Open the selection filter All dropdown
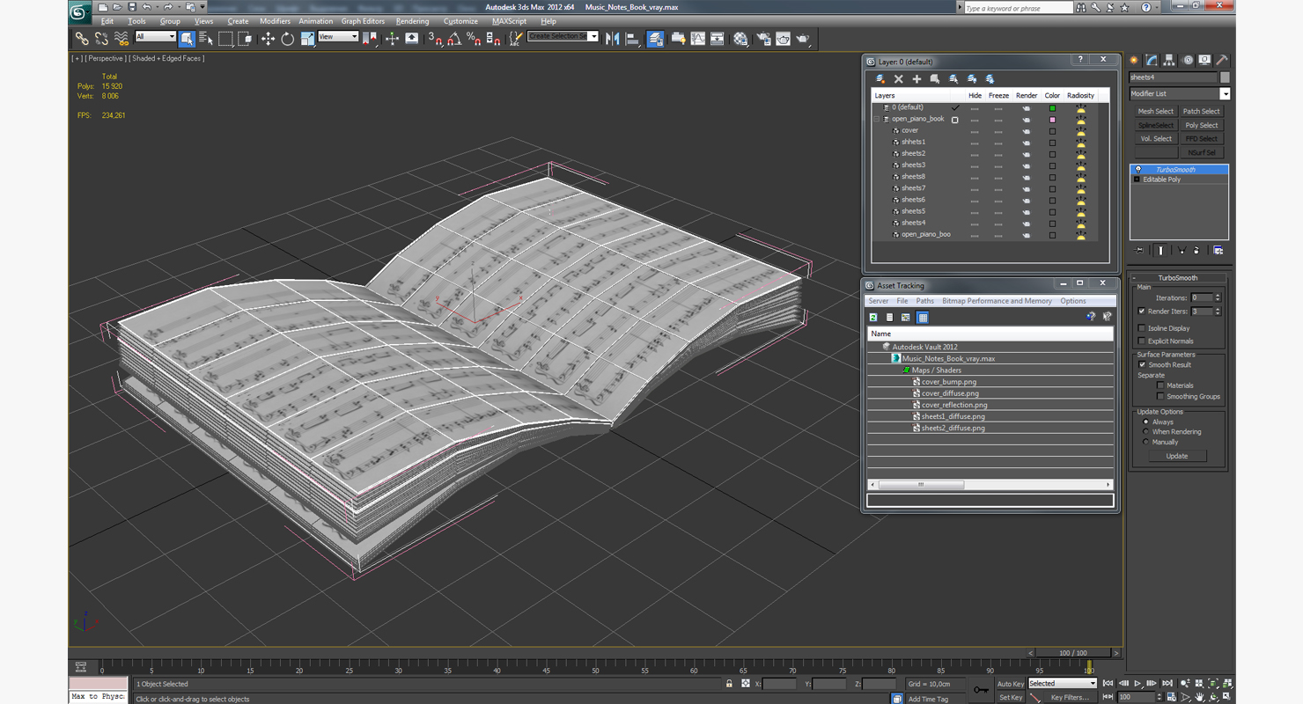The image size is (1303, 704). 156,37
